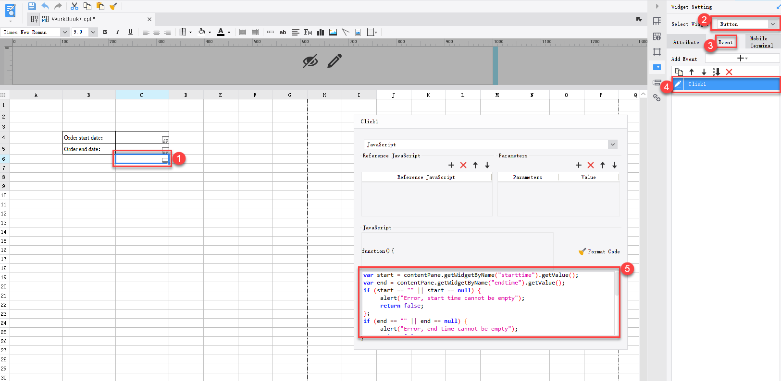
Task: Toggle the hidden eye icon in parameter pane
Action: [x=310, y=61]
